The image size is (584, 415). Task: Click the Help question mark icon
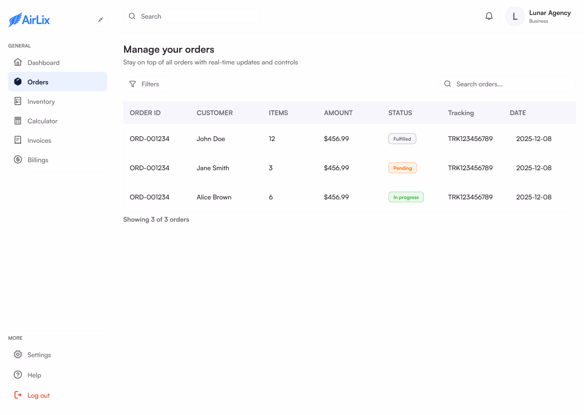pos(18,374)
